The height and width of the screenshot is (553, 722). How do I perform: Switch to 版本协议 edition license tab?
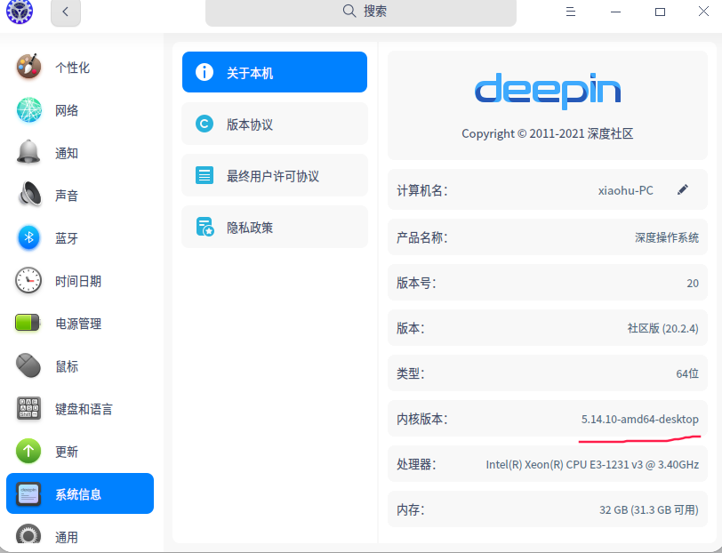[x=274, y=124]
